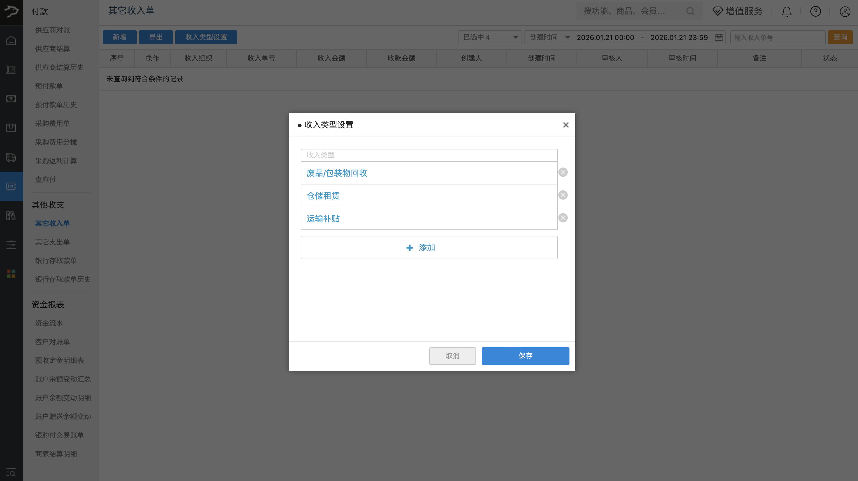Open the settings sliders icon in sidebar
The width and height of the screenshot is (858, 481).
(x=11, y=245)
